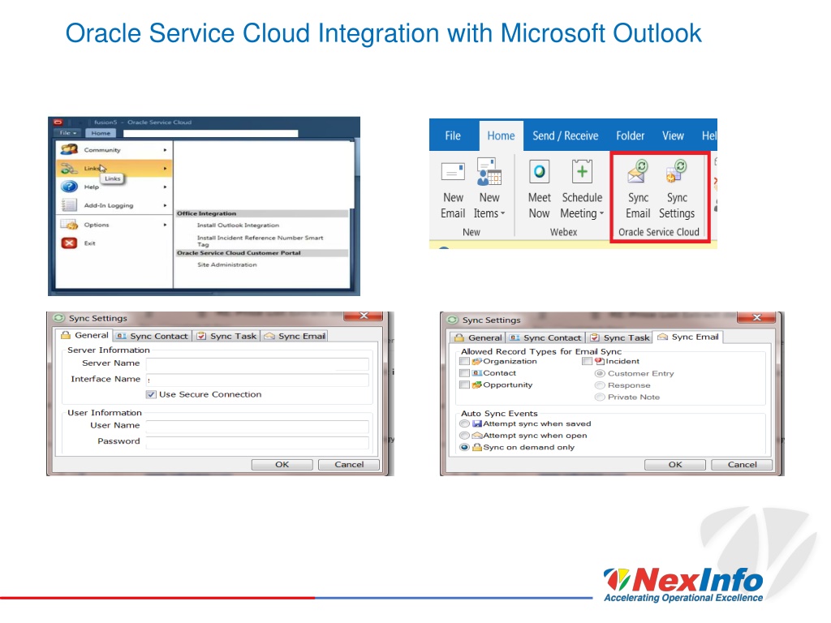
Task: Click Install Outlook Integration link
Action: [x=238, y=226]
